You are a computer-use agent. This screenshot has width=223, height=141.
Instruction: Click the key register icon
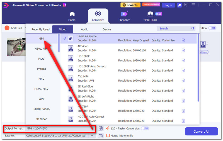(x=179, y=5)
